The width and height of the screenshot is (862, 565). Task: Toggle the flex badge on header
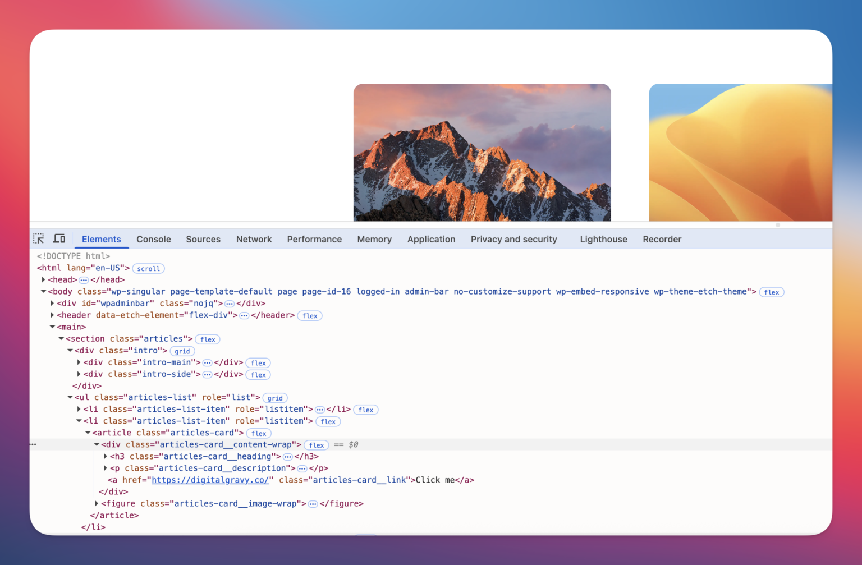pyautogui.click(x=310, y=316)
